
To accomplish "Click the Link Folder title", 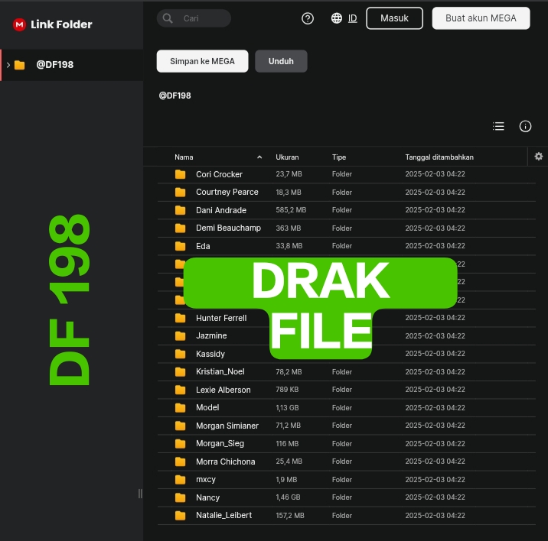I will pyautogui.click(x=61, y=24).
